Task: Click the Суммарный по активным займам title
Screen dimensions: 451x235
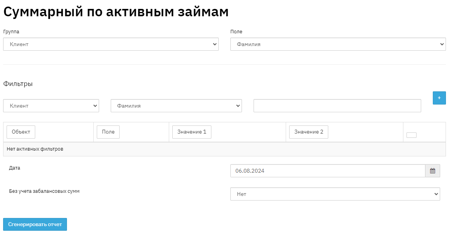Action: [x=116, y=12]
